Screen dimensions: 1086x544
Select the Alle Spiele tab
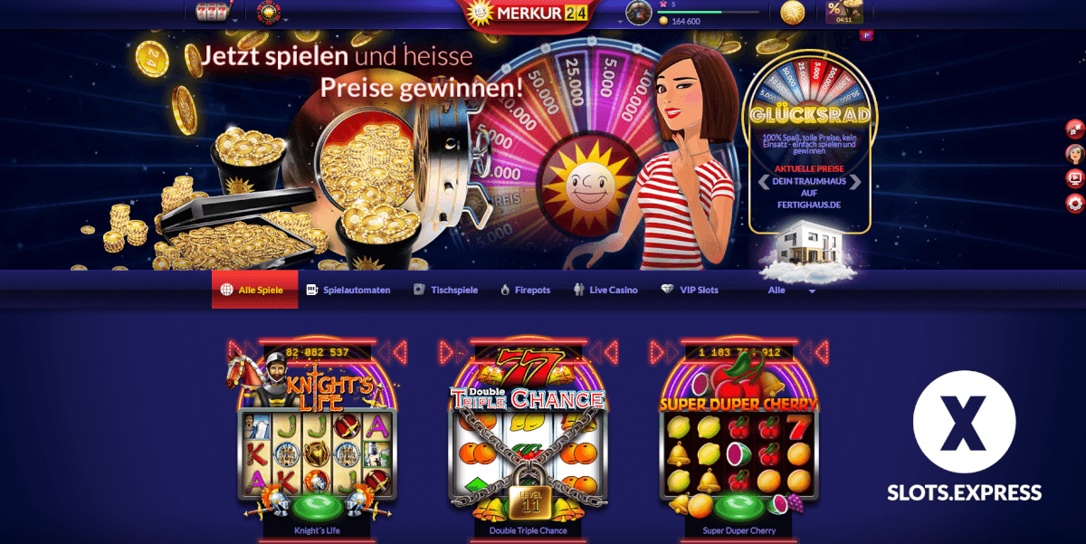(x=254, y=290)
